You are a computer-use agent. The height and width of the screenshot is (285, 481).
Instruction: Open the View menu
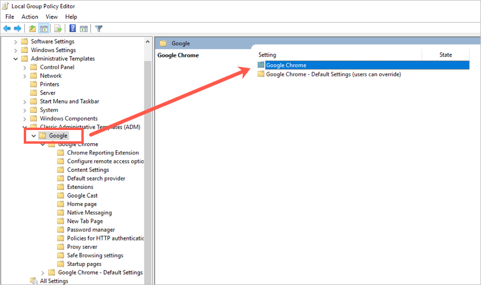click(x=52, y=17)
